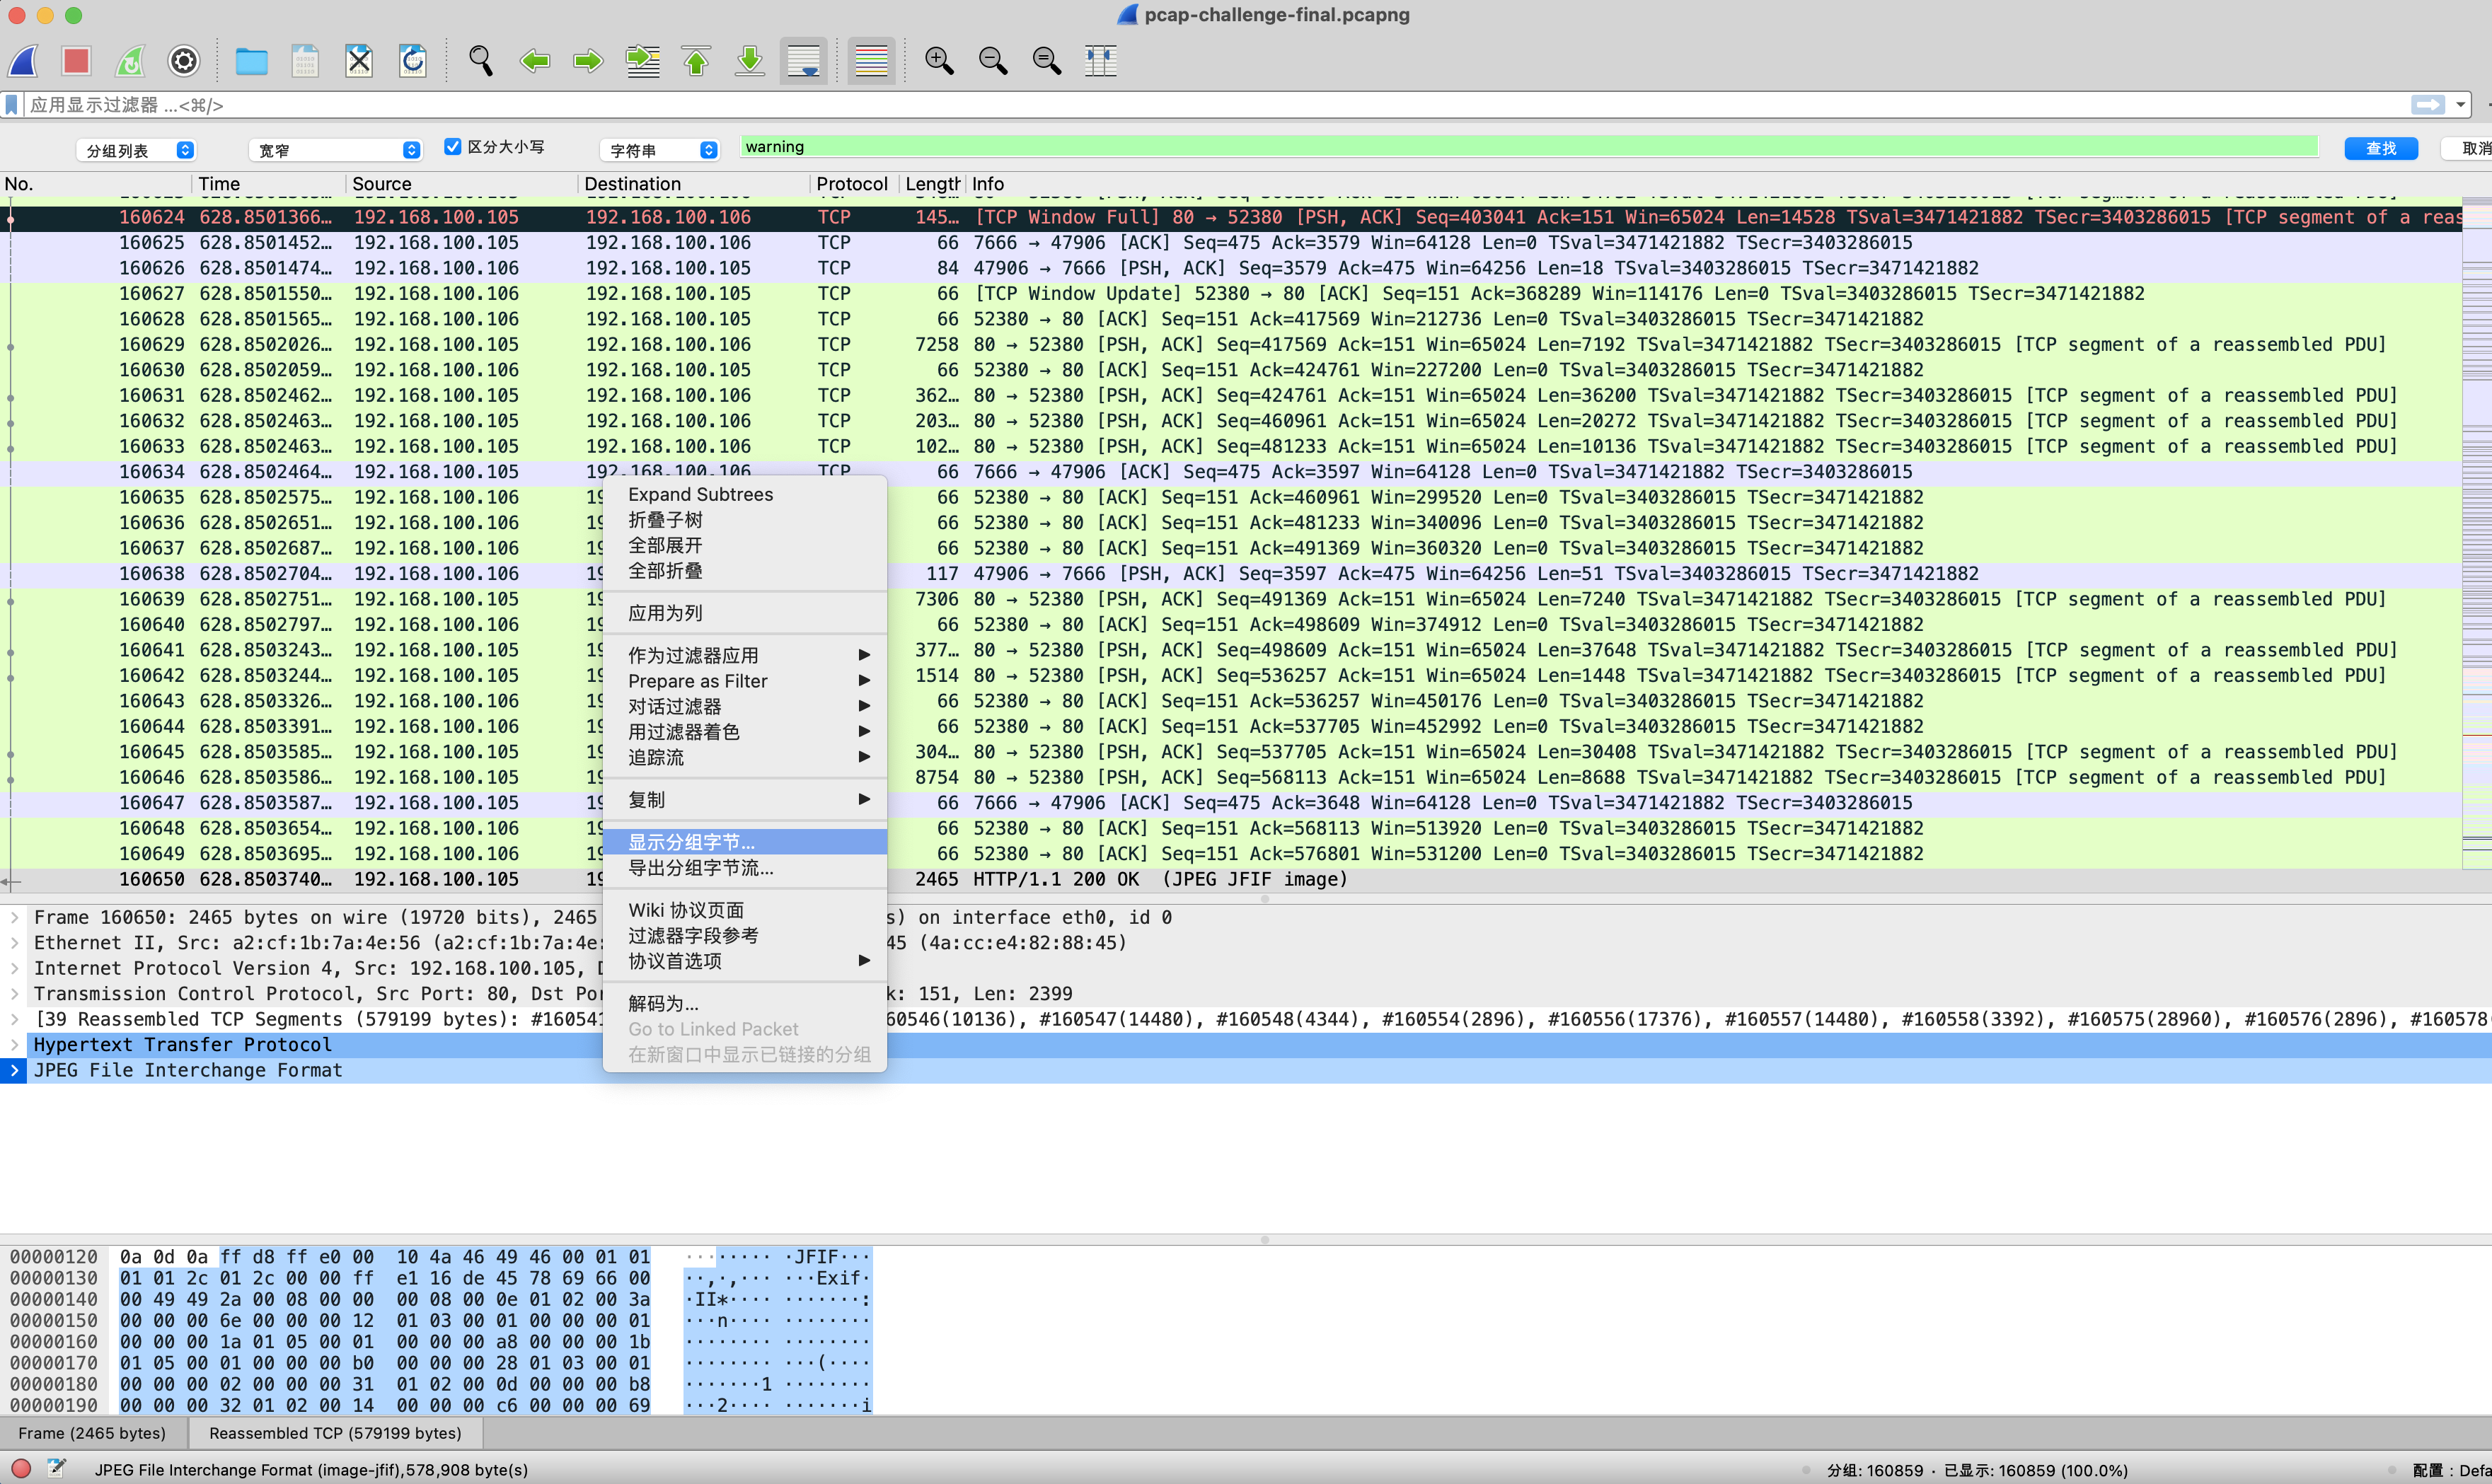The width and height of the screenshot is (2492, 1484).
Task: Uncheck the 区分大小写 case sensitive checkbox
Action: tap(452, 147)
